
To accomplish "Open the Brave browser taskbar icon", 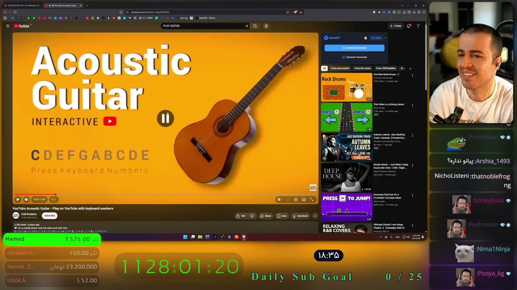I will point(244,237).
